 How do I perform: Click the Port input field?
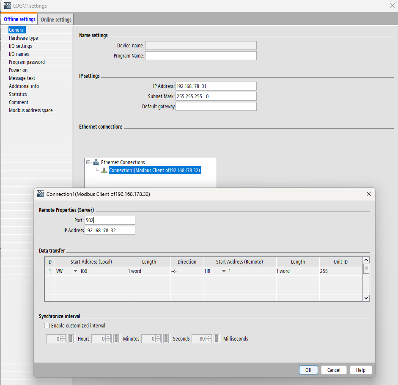pyautogui.click(x=110, y=220)
